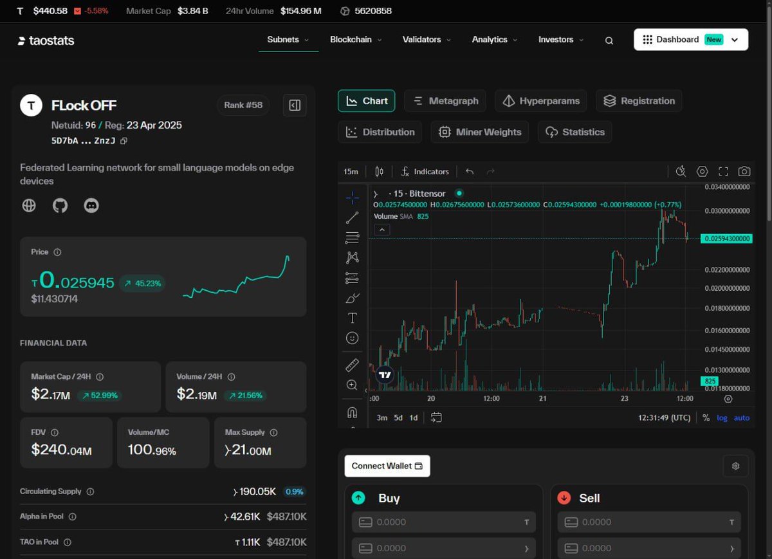
Task: Switch to the Miner Weights tab
Action: pyautogui.click(x=480, y=132)
